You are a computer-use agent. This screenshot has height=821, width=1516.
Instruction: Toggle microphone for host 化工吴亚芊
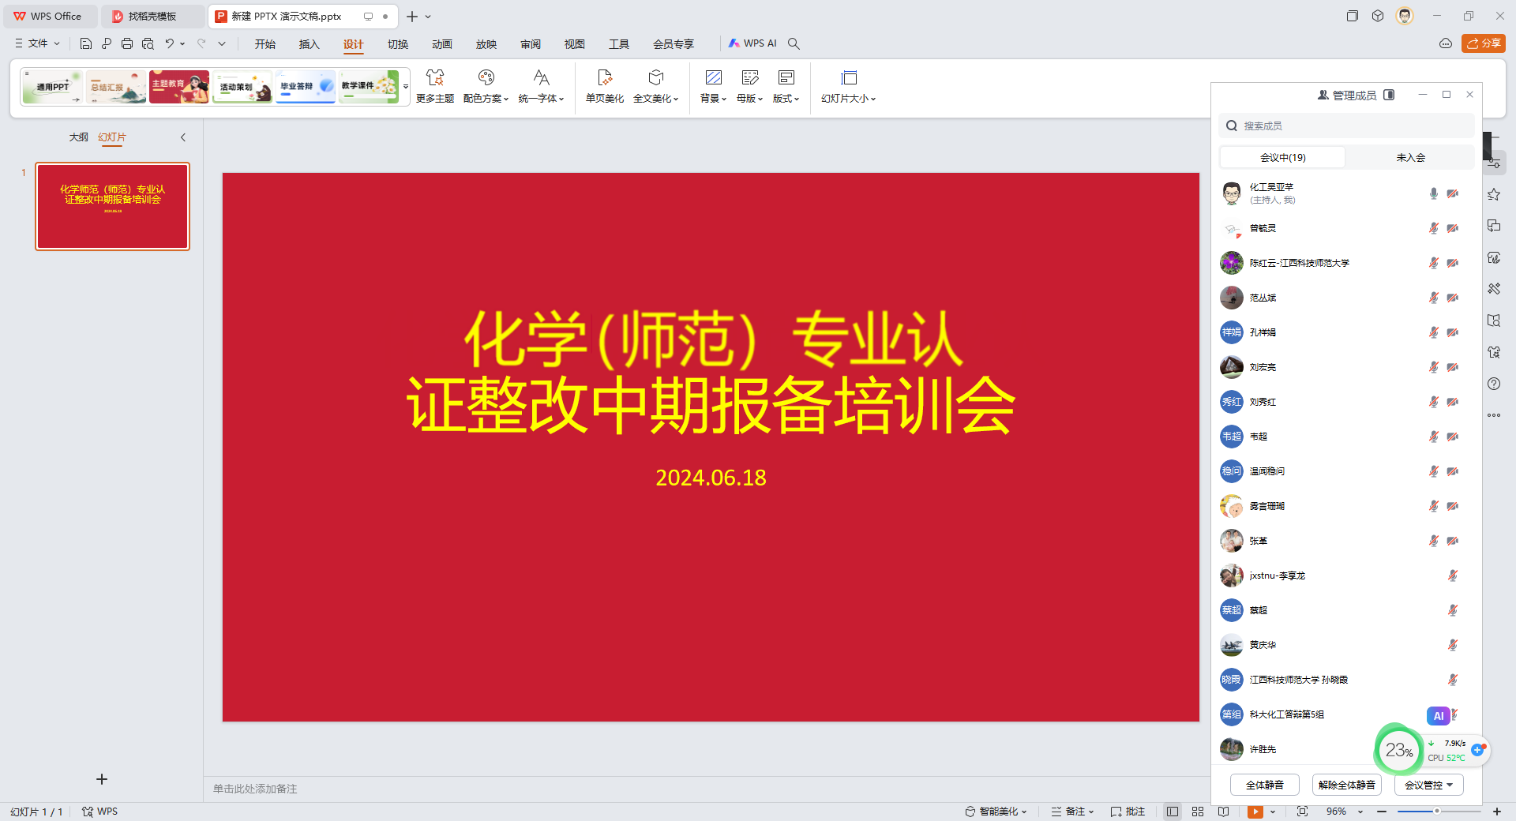[x=1433, y=193]
